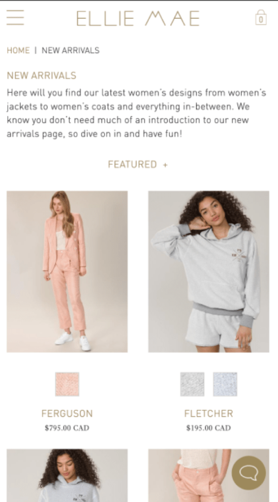Pick Fletcher's light blue-grey fabric swatch
Image resolution: width=278 pixels, height=502 pixels.
click(x=225, y=384)
